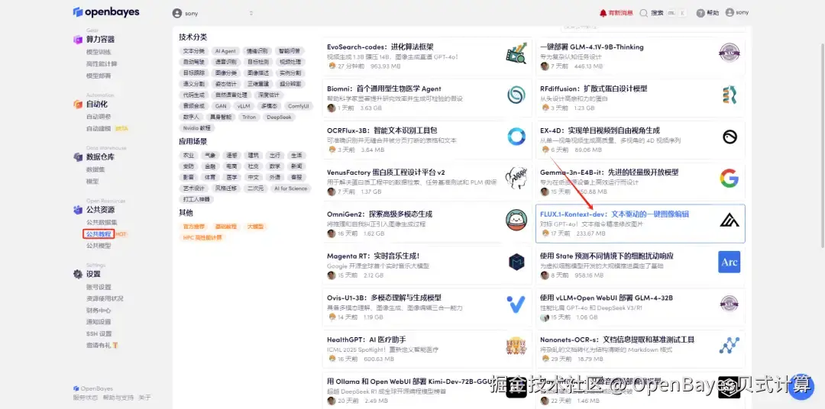Open the sony user menu at top right
The image size is (825, 409).
click(x=736, y=13)
